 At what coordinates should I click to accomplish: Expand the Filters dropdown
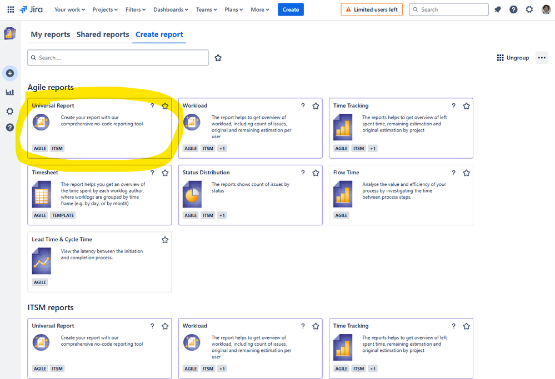(136, 9)
